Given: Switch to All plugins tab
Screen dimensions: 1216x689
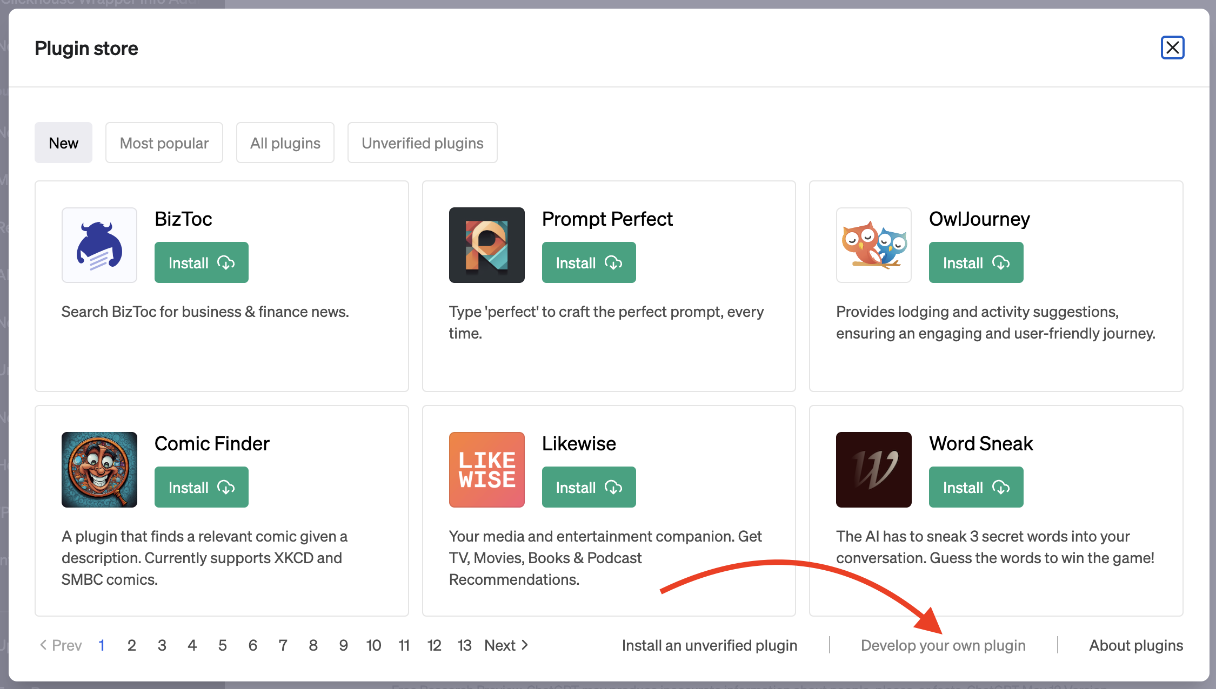Looking at the screenshot, I should tap(285, 143).
